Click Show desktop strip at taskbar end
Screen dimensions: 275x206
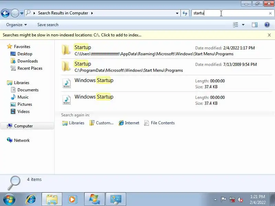click(273, 199)
